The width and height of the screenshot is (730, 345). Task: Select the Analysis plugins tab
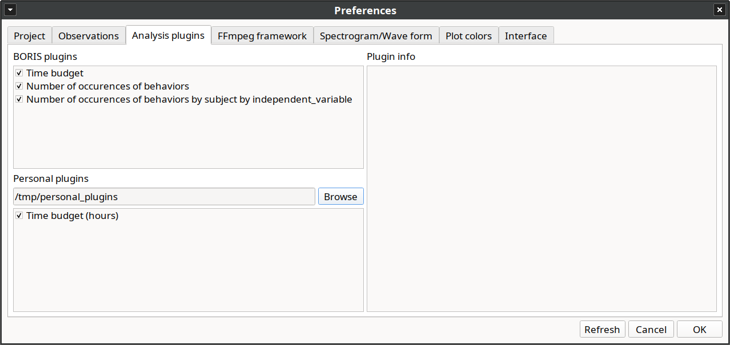pos(168,35)
